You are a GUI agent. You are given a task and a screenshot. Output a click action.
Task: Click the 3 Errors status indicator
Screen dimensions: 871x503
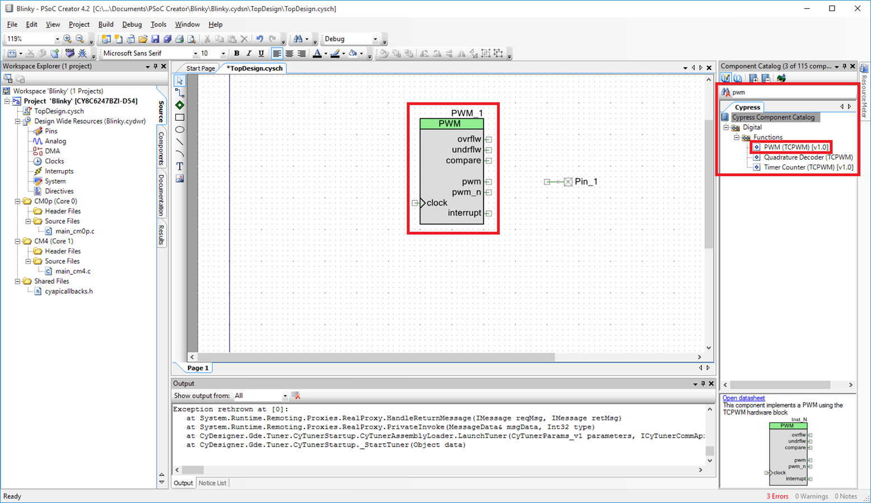pyautogui.click(x=778, y=496)
